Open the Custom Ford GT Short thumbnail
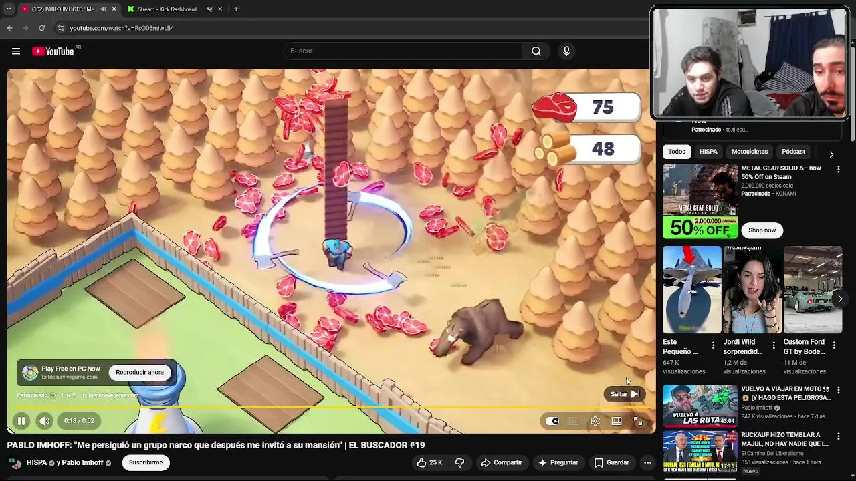Screen dimensions: 856x481 (813, 289)
